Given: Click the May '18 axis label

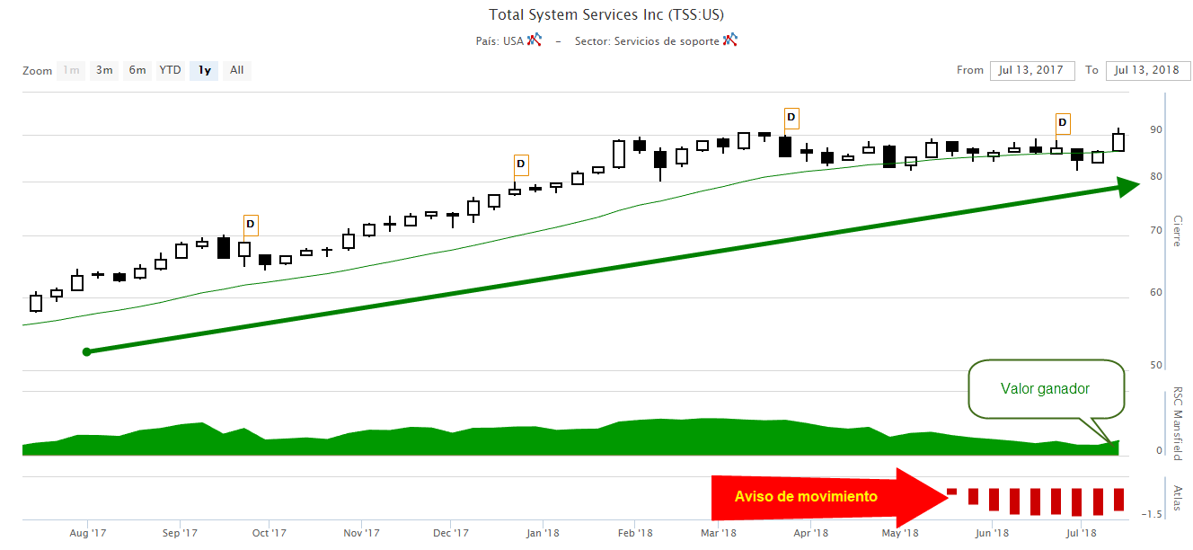Looking at the screenshot, I should coord(900,534).
